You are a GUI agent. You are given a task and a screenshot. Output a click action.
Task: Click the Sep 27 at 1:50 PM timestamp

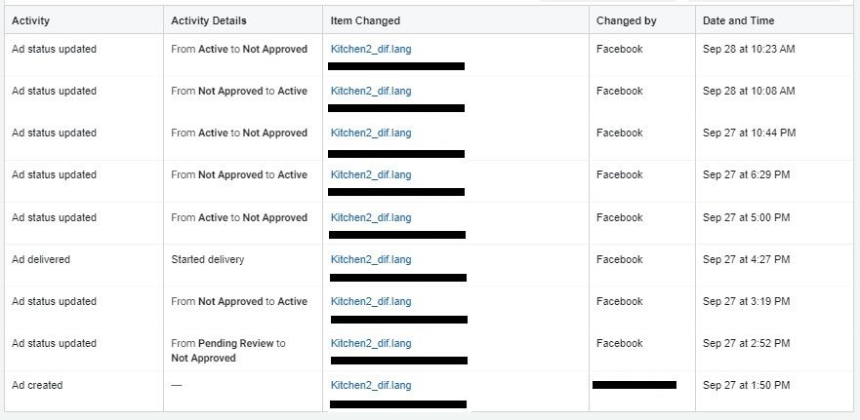pos(746,385)
